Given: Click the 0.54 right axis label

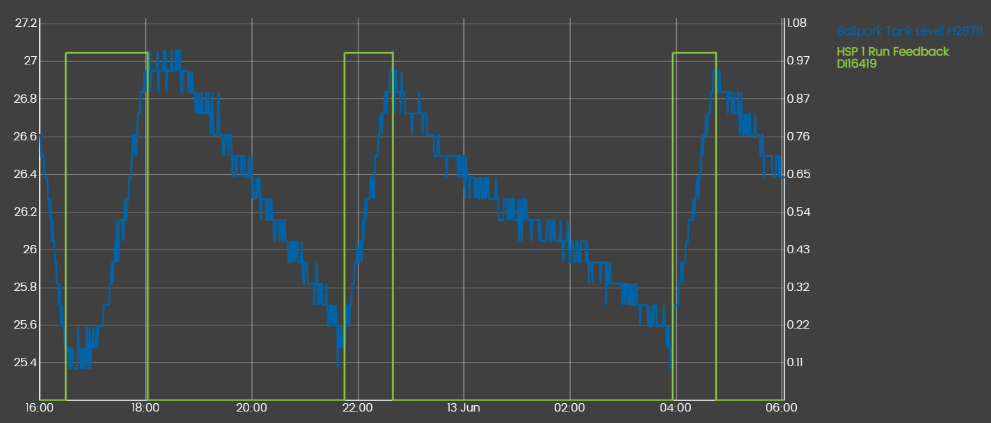Looking at the screenshot, I should (x=796, y=212).
